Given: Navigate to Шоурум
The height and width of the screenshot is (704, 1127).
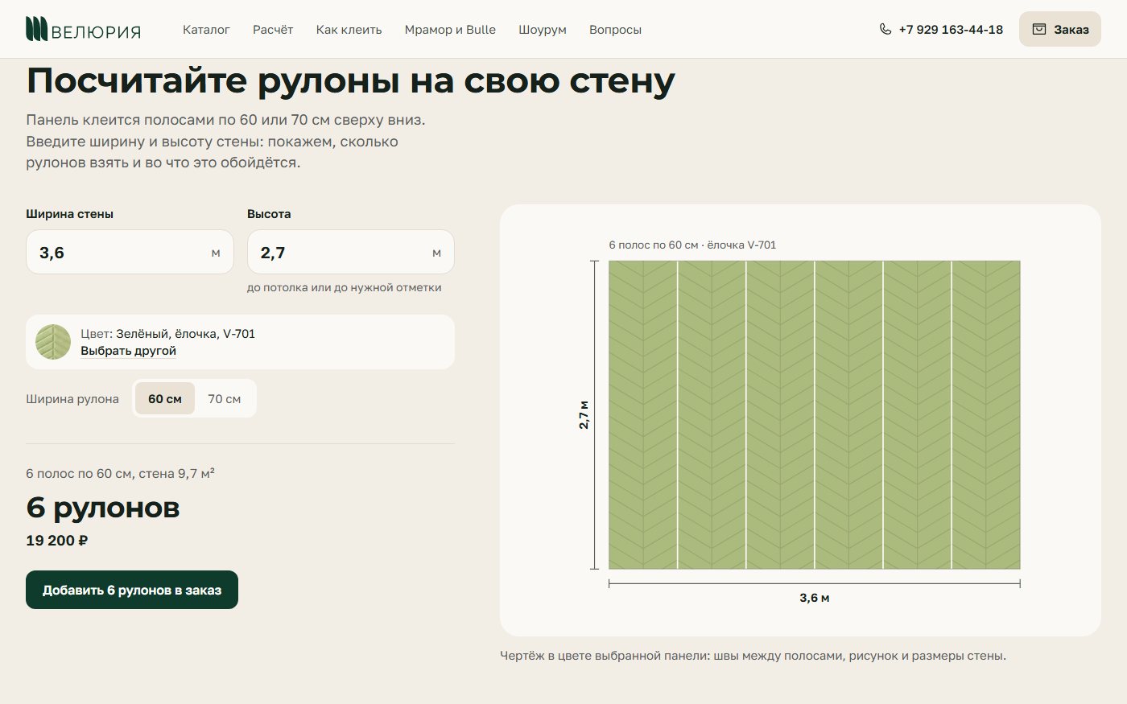Looking at the screenshot, I should point(543,30).
